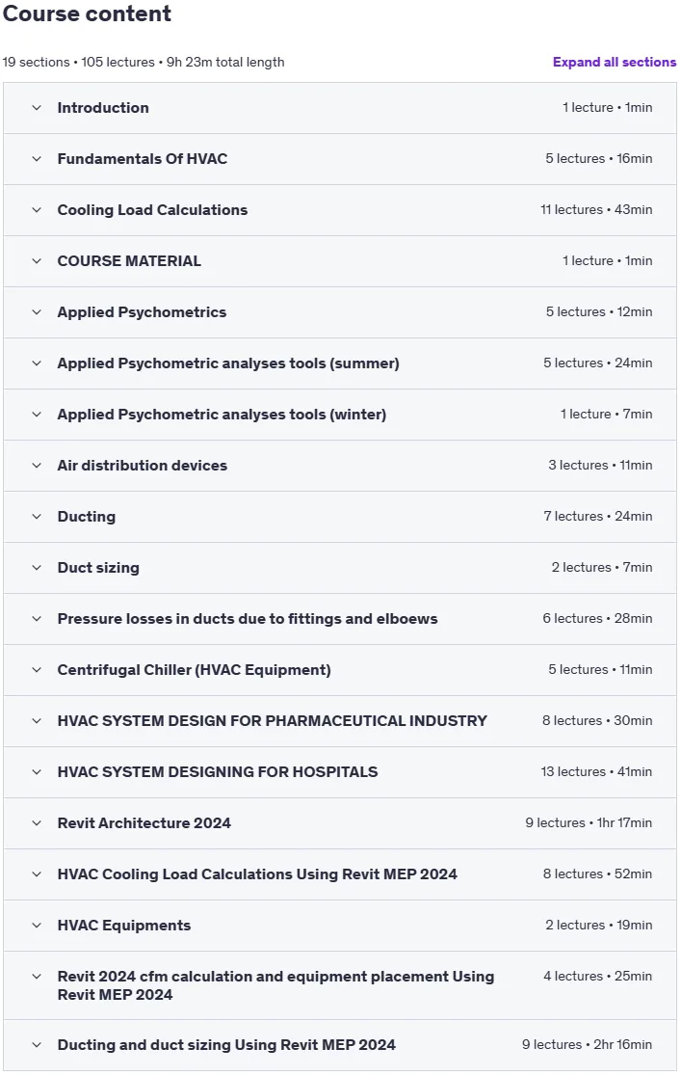Open the Duct sizing section
The width and height of the screenshot is (681, 1075).
[340, 568]
